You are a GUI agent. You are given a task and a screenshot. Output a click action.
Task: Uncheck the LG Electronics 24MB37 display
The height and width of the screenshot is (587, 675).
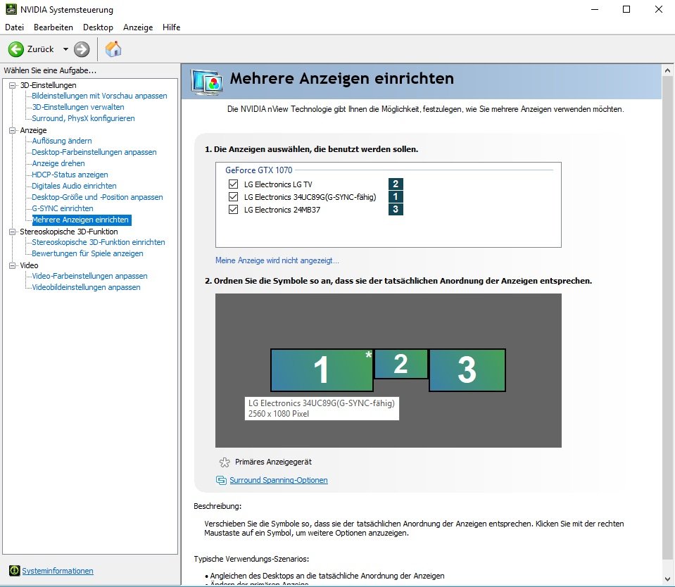point(233,210)
